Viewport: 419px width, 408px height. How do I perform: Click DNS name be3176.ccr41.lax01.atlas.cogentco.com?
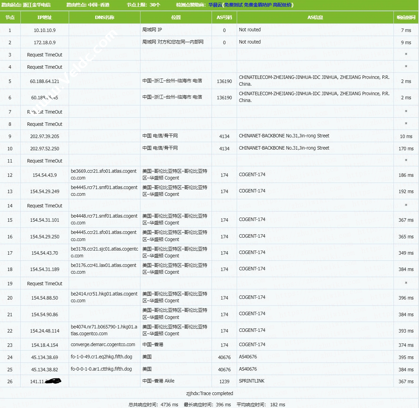point(104,269)
